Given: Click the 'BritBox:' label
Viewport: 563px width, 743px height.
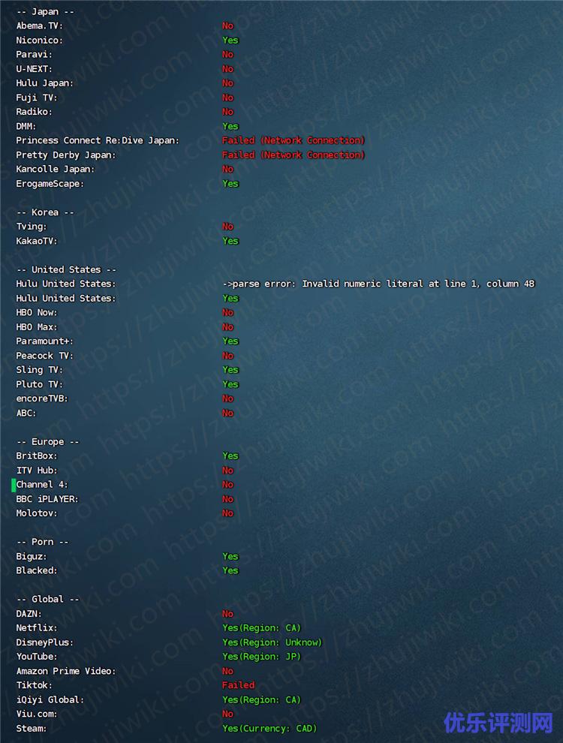Looking at the screenshot, I should [x=37, y=456].
